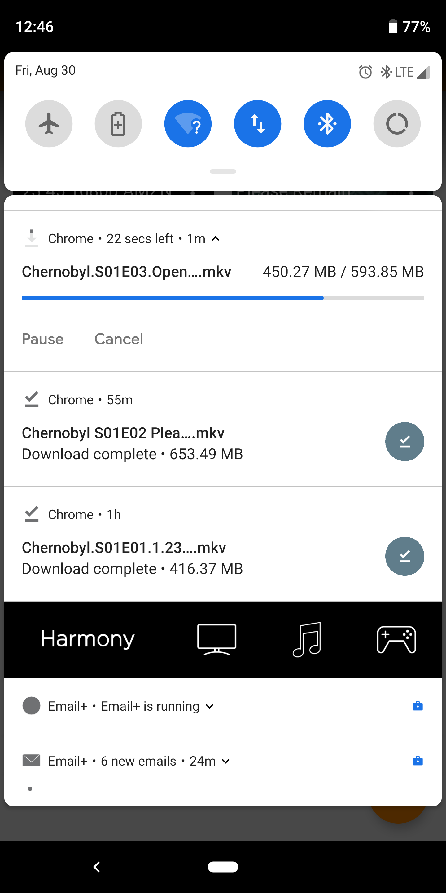Toggle Airplane mode quick setting
This screenshot has height=893, width=446.
coord(49,124)
